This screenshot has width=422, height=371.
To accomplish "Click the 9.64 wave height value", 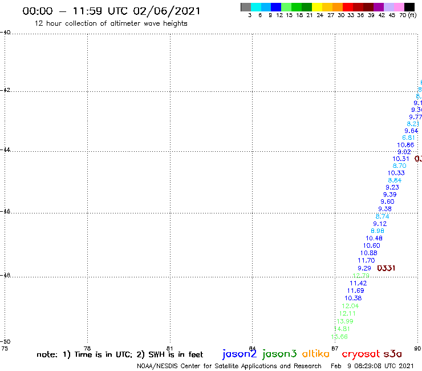I will [411, 131].
